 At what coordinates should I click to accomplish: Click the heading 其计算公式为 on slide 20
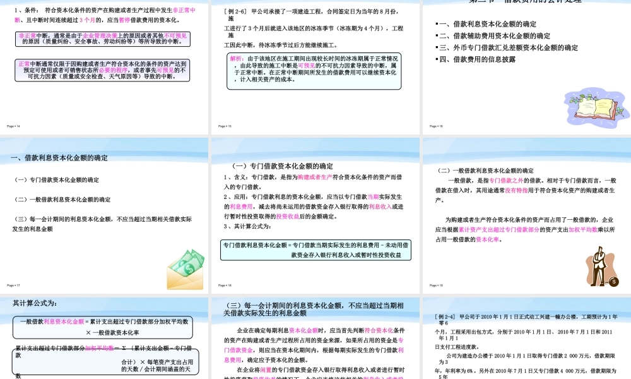click(x=35, y=302)
